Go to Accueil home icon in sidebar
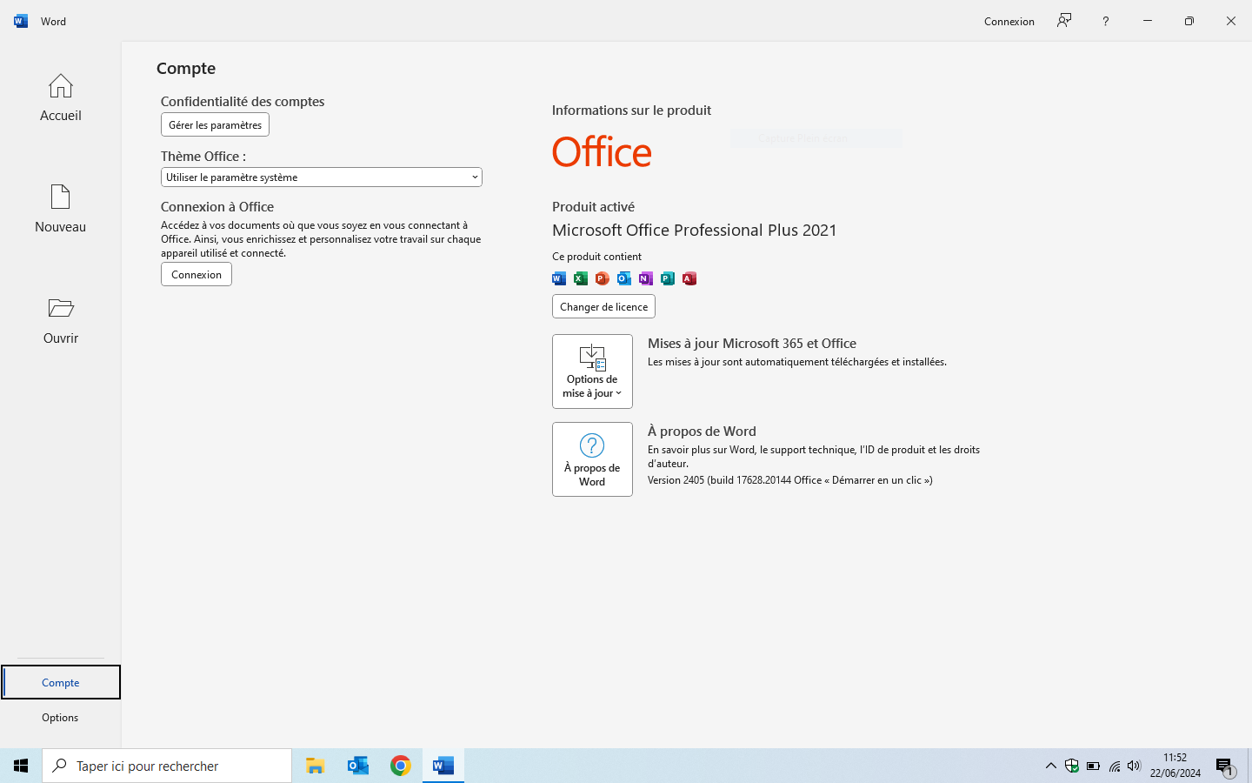The width and height of the screenshot is (1252, 783). 60,97
